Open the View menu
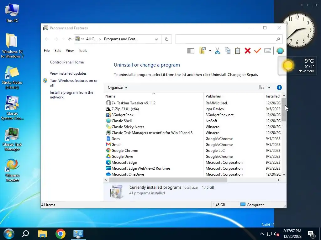 [x=70, y=51]
